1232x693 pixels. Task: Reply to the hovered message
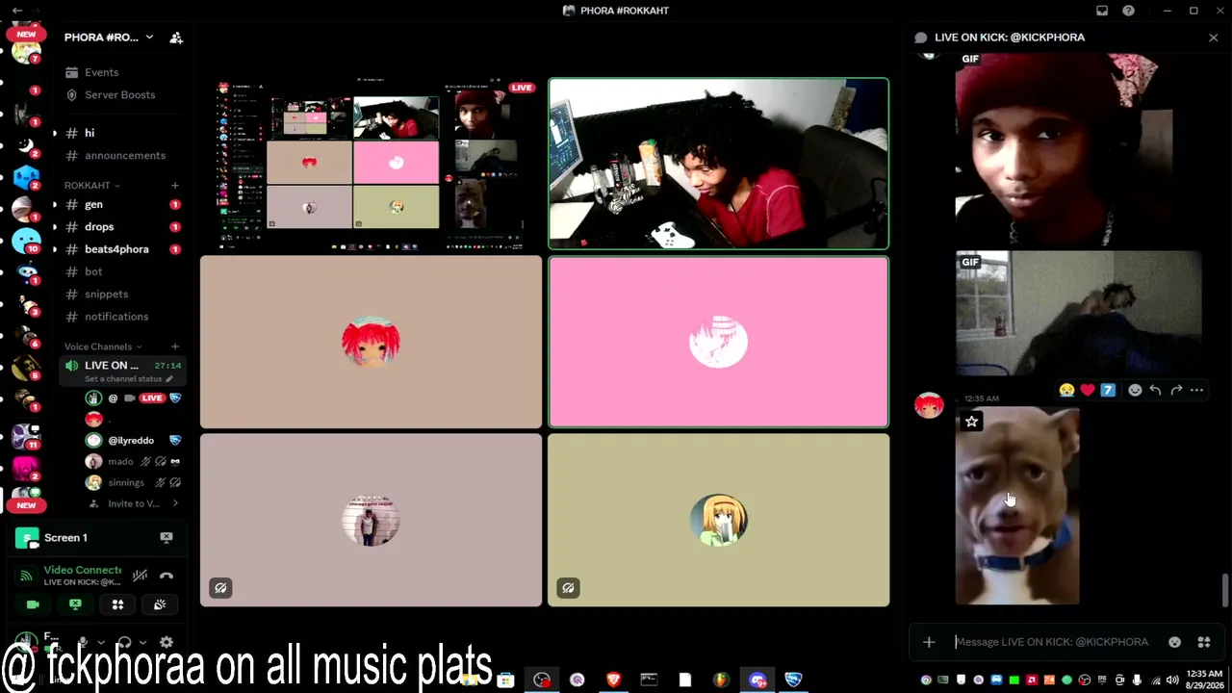coord(1155,390)
